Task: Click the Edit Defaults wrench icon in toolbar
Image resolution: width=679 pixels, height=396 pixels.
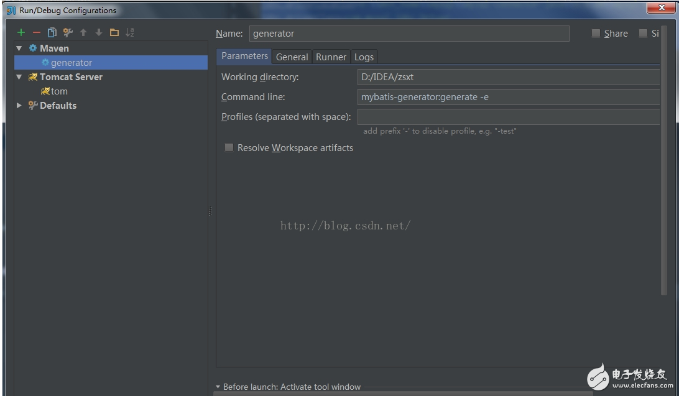Action: pos(68,33)
